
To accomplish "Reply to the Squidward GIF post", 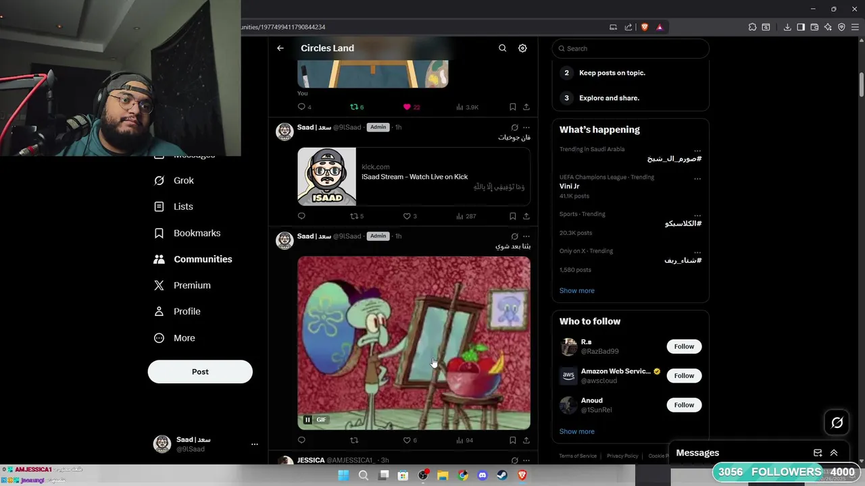I will coord(301,440).
